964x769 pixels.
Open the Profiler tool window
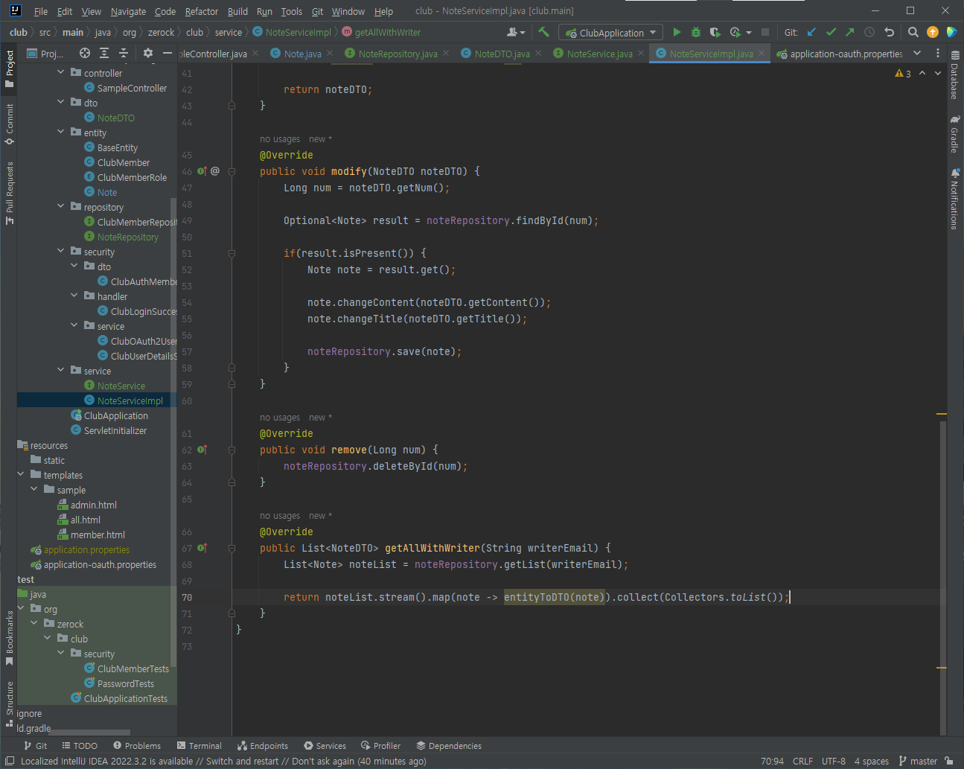click(380, 745)
